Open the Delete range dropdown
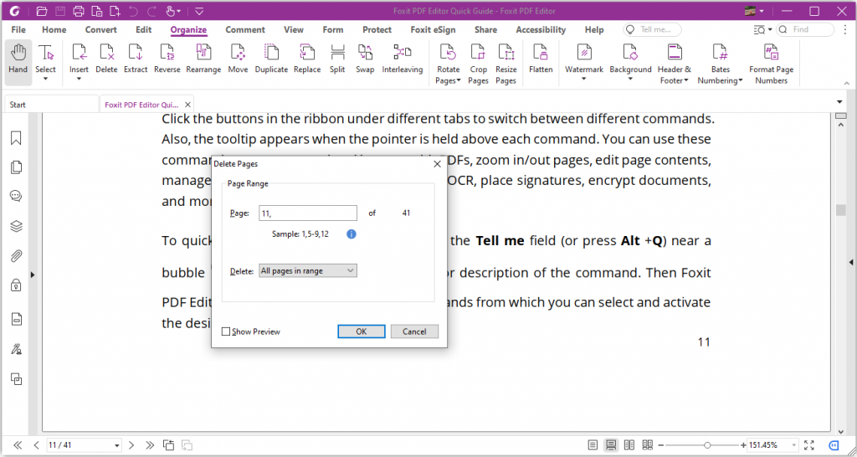The image size is (857, 457). pos(308,270)
